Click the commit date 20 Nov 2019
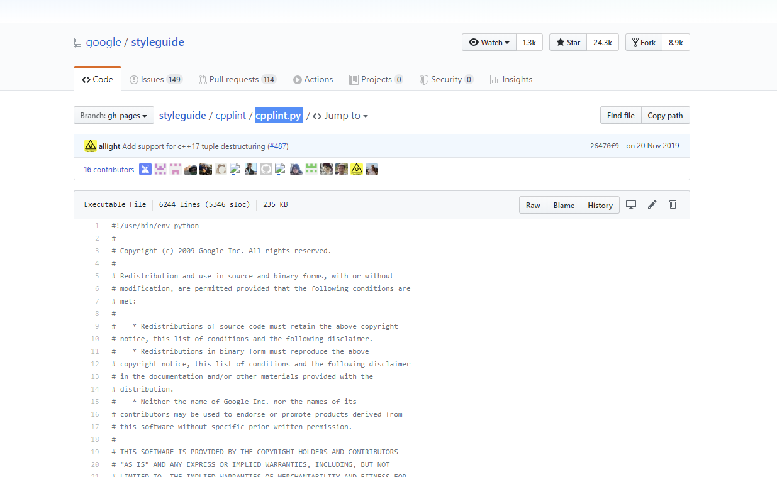Viewport: 777px width, 477px height. pyautogui.click(x=652, y=146)
